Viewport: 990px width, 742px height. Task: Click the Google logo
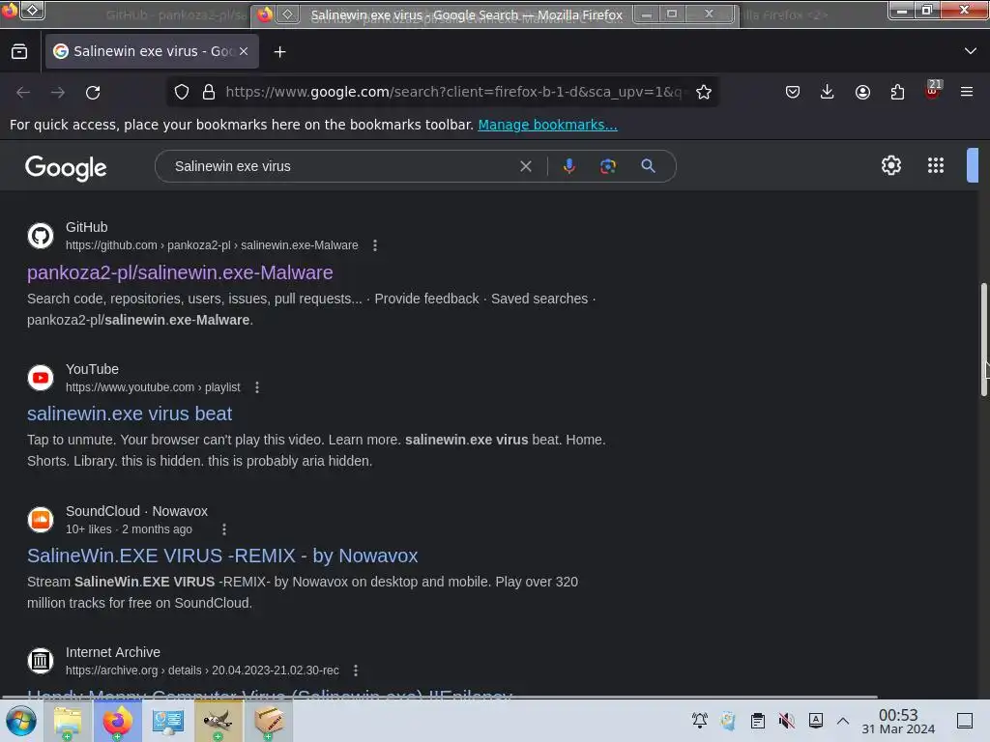[x=66, y=168]
